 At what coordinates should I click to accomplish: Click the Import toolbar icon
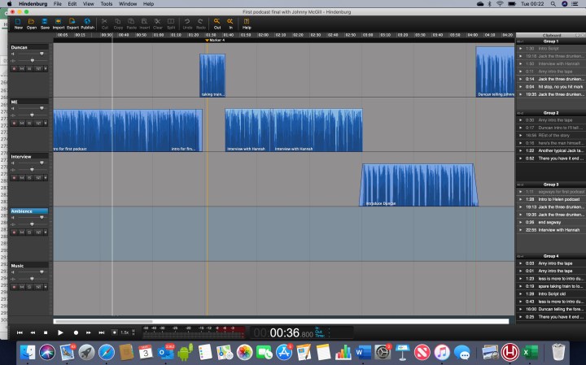point(59,22)
